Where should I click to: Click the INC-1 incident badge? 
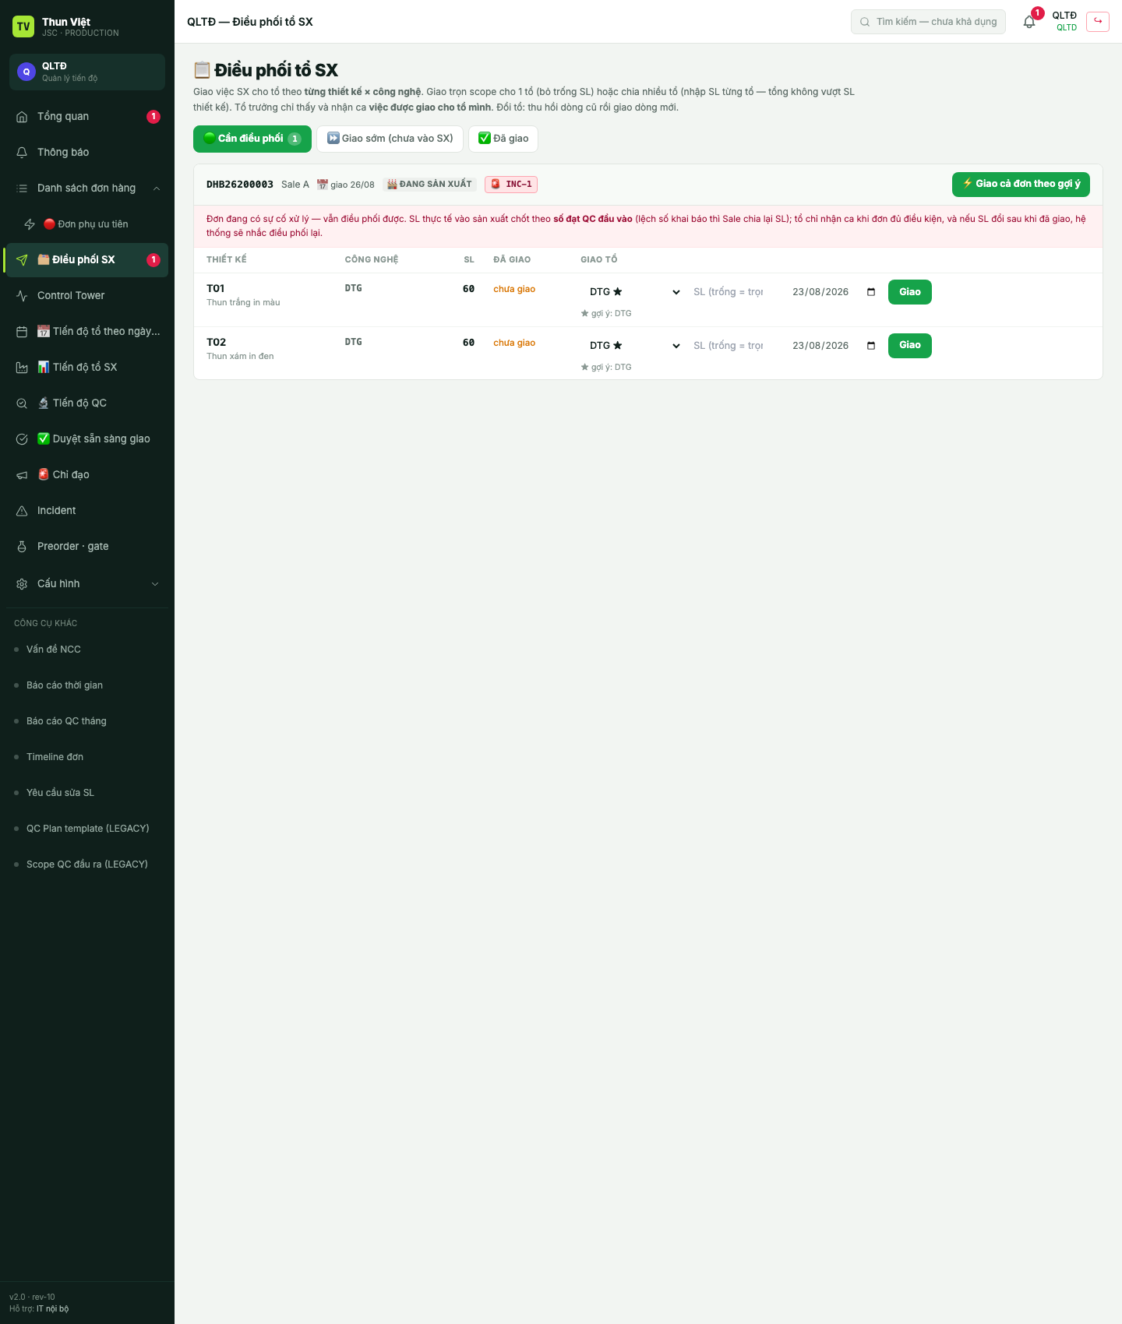(511, 185)
